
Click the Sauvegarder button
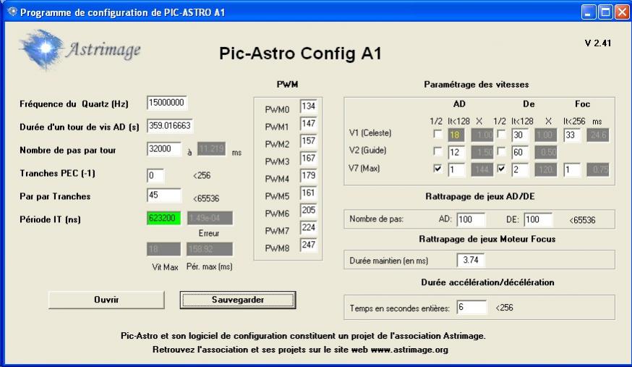click(238, 300)
